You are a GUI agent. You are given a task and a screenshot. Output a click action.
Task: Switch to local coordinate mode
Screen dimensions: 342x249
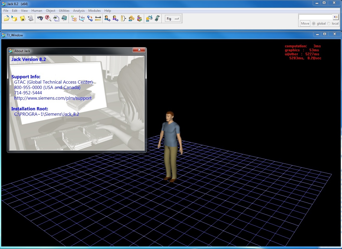pos(329,24)
